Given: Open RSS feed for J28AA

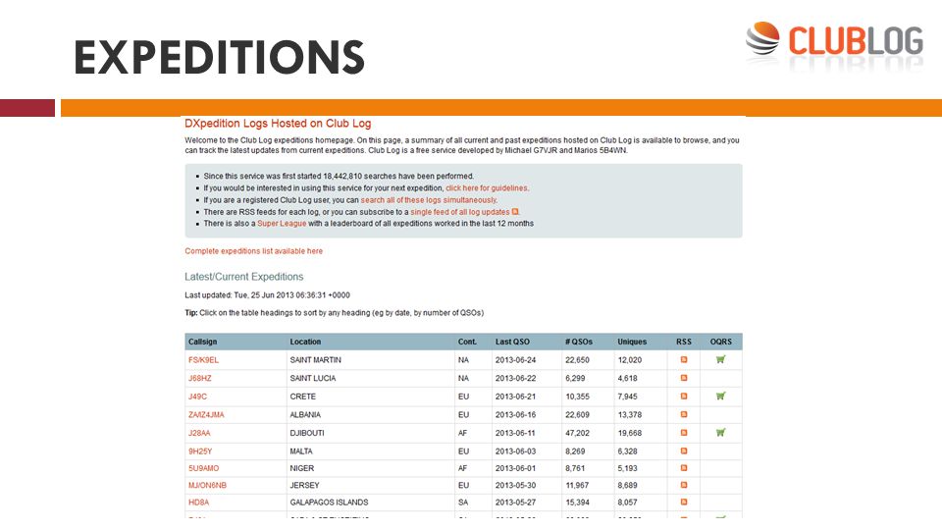Looking at the screenshot, I should [684, 433].
